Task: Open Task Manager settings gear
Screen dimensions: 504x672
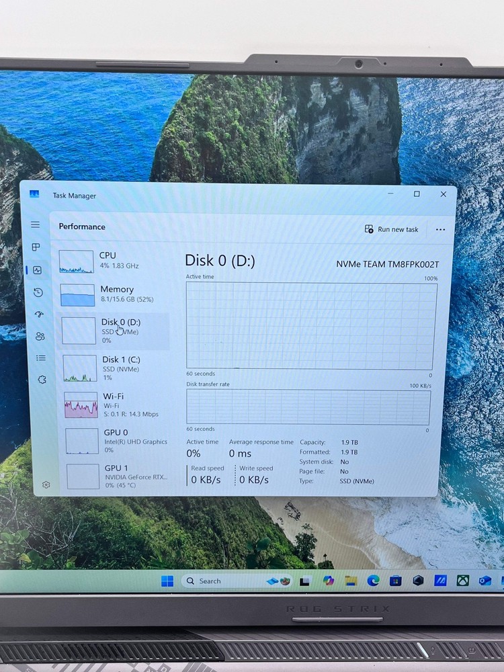Action: [x=46, y=485]
